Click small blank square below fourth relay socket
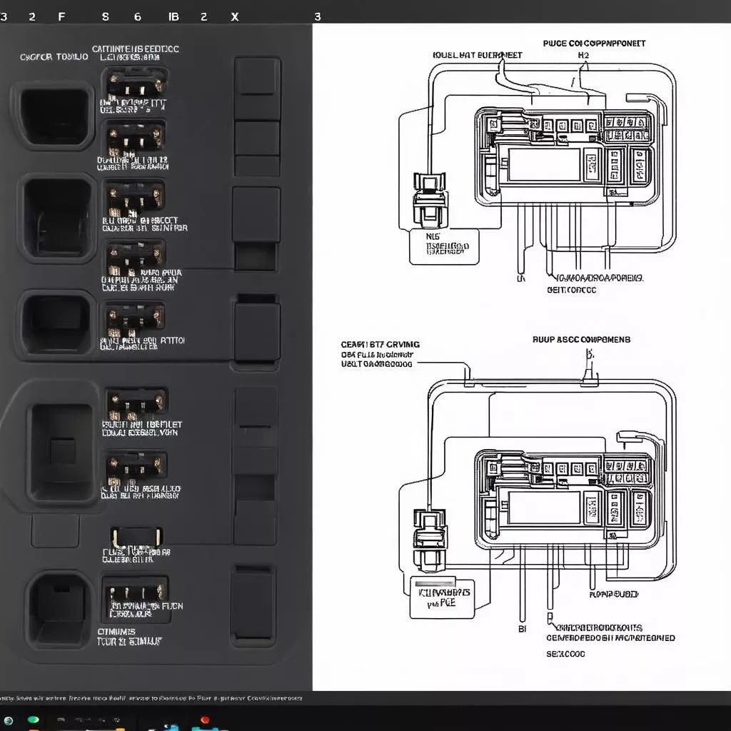 pos(55,530)
